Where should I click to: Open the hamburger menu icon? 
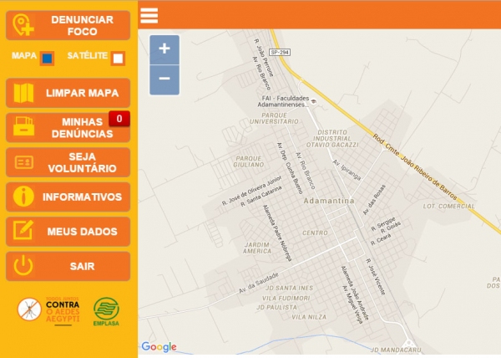point(149,15)
